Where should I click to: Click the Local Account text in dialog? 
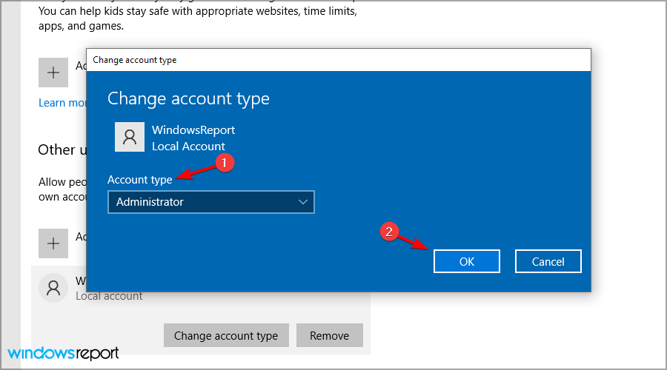[x=188, y=147]
